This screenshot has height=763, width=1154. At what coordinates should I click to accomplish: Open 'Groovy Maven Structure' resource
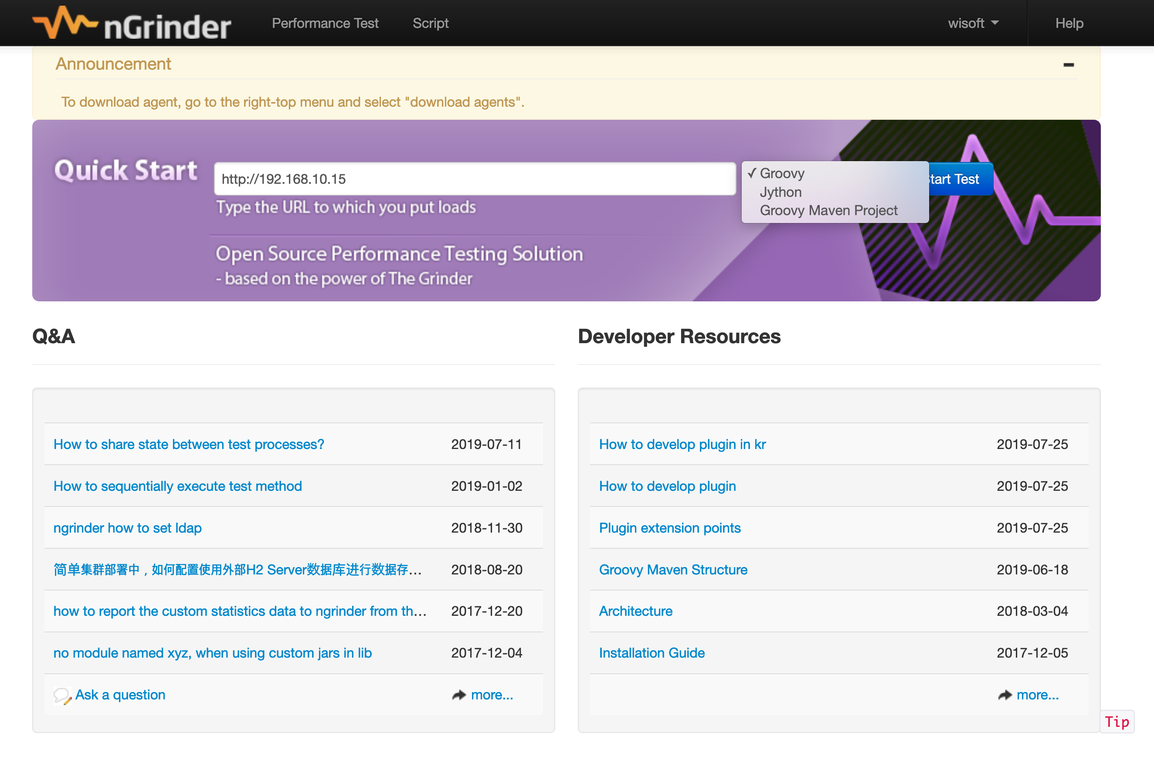pos(673,570)
